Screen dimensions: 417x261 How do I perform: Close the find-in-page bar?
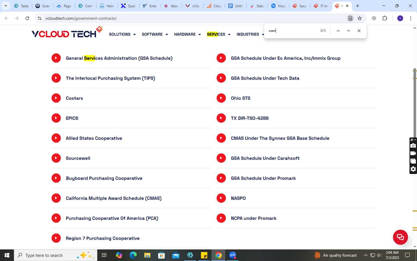359,31
